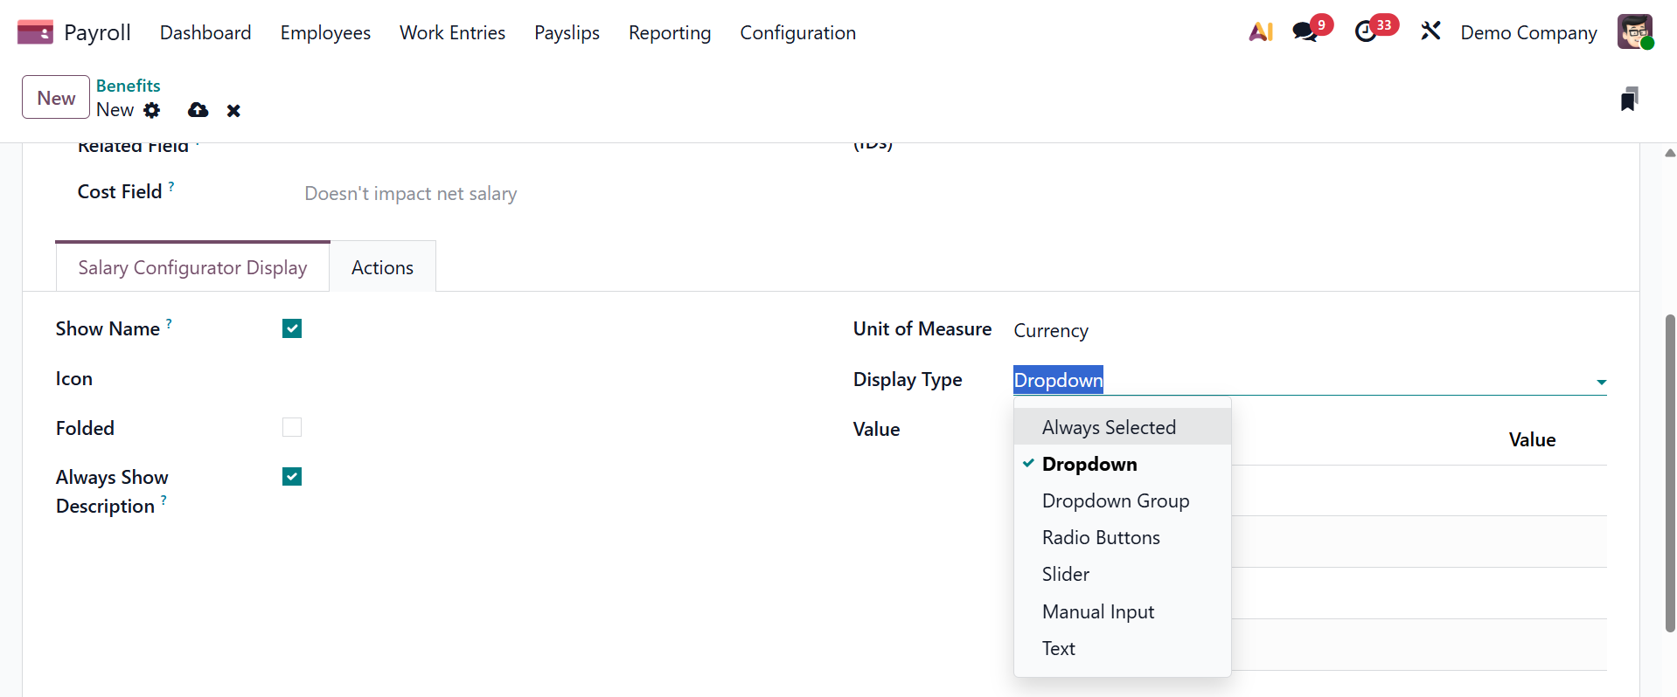This screenshot has height=697, width=1677.
Task: Click the New button
Action: pyautogui.click(x=56, y=98)
